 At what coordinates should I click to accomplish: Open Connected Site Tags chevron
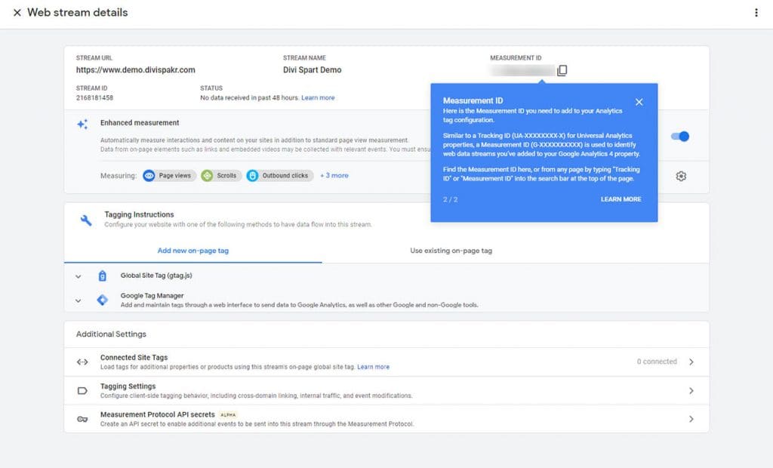[691, 362]
